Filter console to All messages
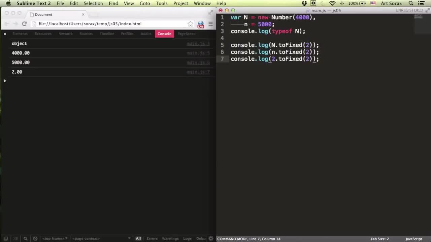 tap(138, 239)
